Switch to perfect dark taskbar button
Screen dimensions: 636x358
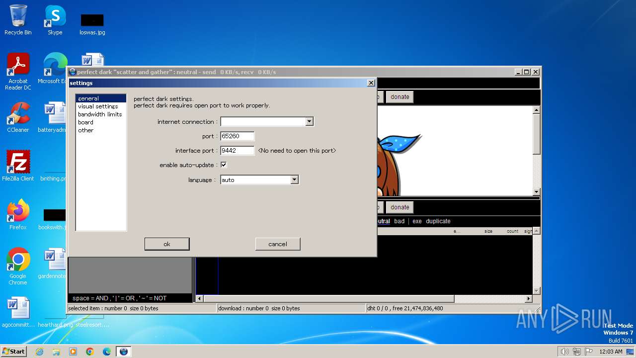124,352
